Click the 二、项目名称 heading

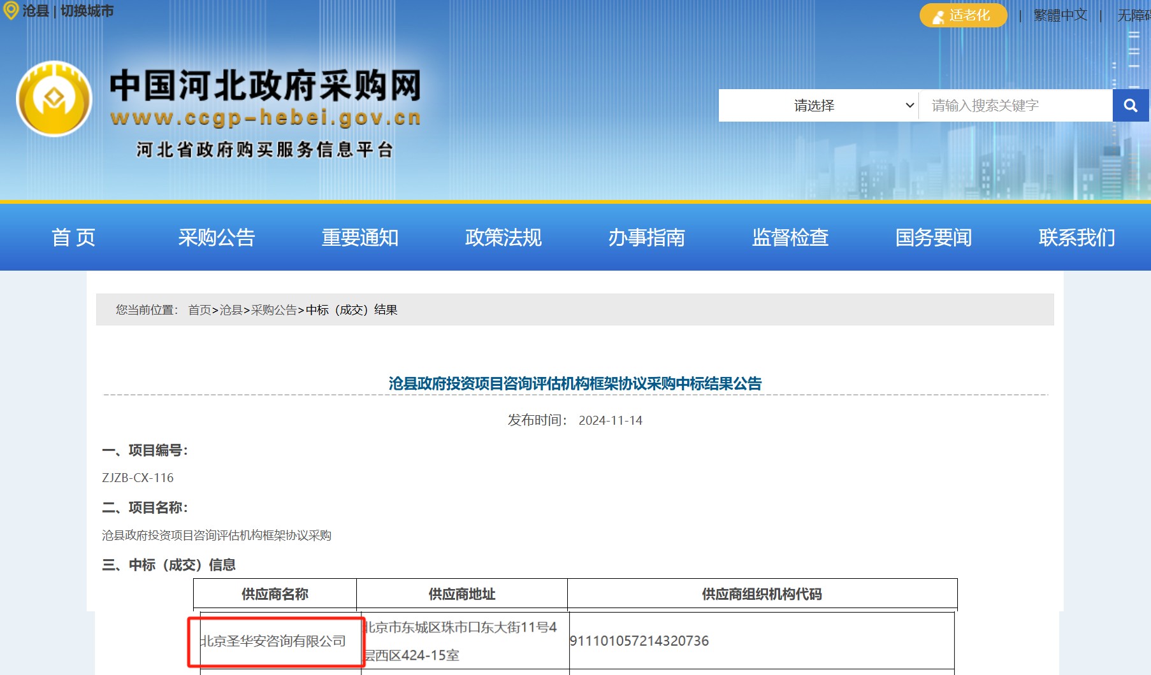click(145, 508)
